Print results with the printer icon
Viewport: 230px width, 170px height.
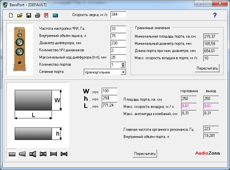point(38,15)
